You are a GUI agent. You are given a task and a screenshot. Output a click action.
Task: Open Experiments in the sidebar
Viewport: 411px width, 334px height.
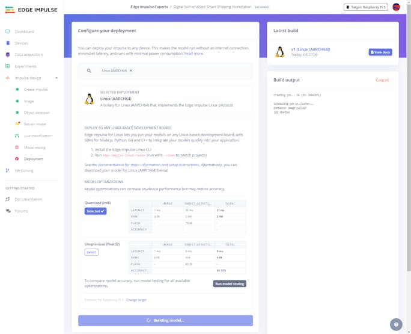(x=25, y=66)
